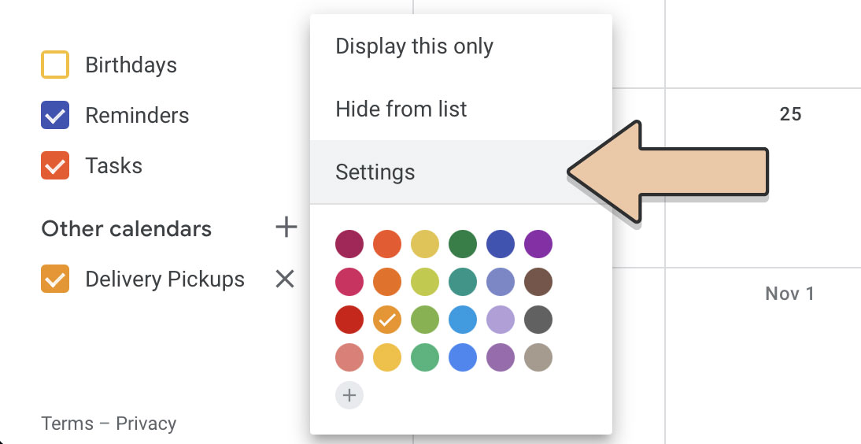
Task: Open the Terms link
Action: coord(68,424)
